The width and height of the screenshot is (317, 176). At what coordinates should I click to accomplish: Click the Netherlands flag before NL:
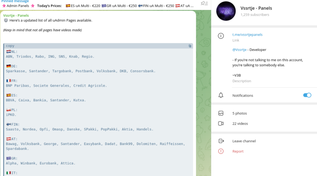pos(8,52)
